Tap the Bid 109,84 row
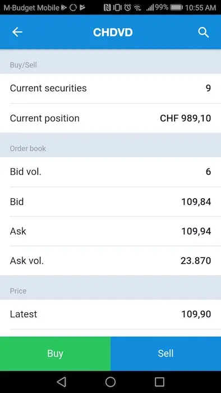Screen dimensions: 221x393 (110, 202)
